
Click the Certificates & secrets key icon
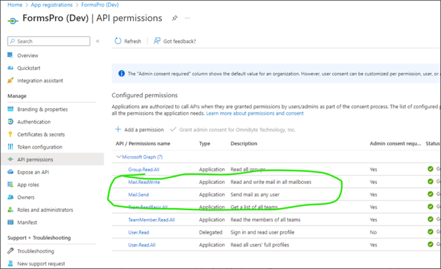10,134
